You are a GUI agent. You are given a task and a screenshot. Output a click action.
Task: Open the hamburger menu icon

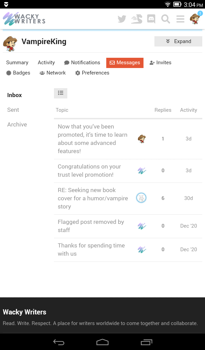click(x=180, y=19)
